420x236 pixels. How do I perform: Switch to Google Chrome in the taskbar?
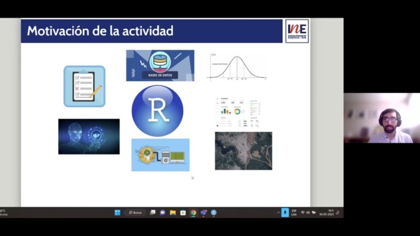click(x=193, y=213)
